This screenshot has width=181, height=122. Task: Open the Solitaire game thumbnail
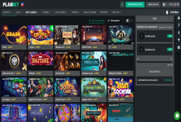40,61
